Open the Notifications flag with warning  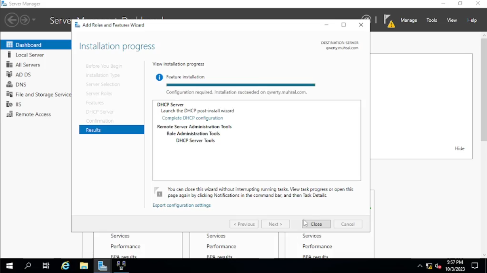pos(389,21)
